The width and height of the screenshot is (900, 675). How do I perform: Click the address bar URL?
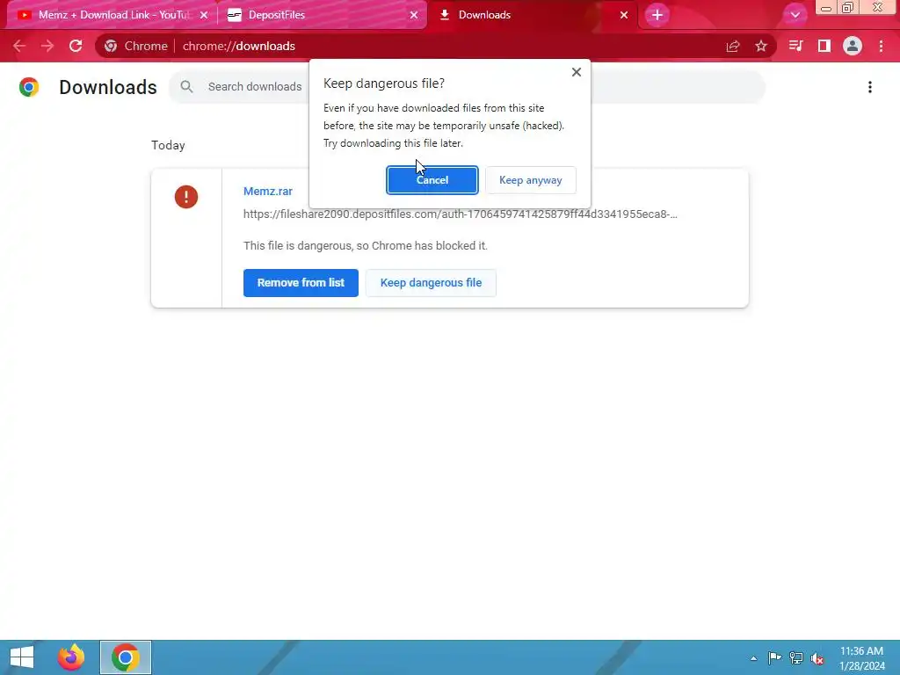click(x=239, y=46)
